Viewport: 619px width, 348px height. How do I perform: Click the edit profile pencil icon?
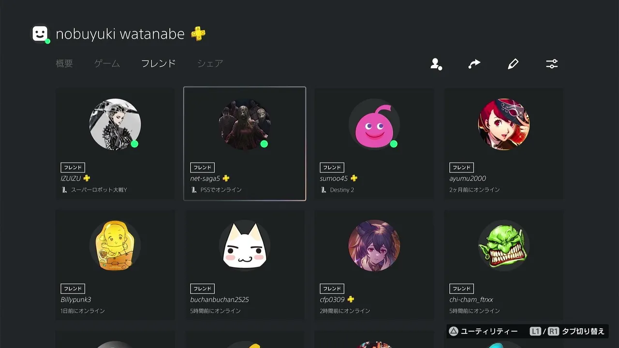click(513, 64)
